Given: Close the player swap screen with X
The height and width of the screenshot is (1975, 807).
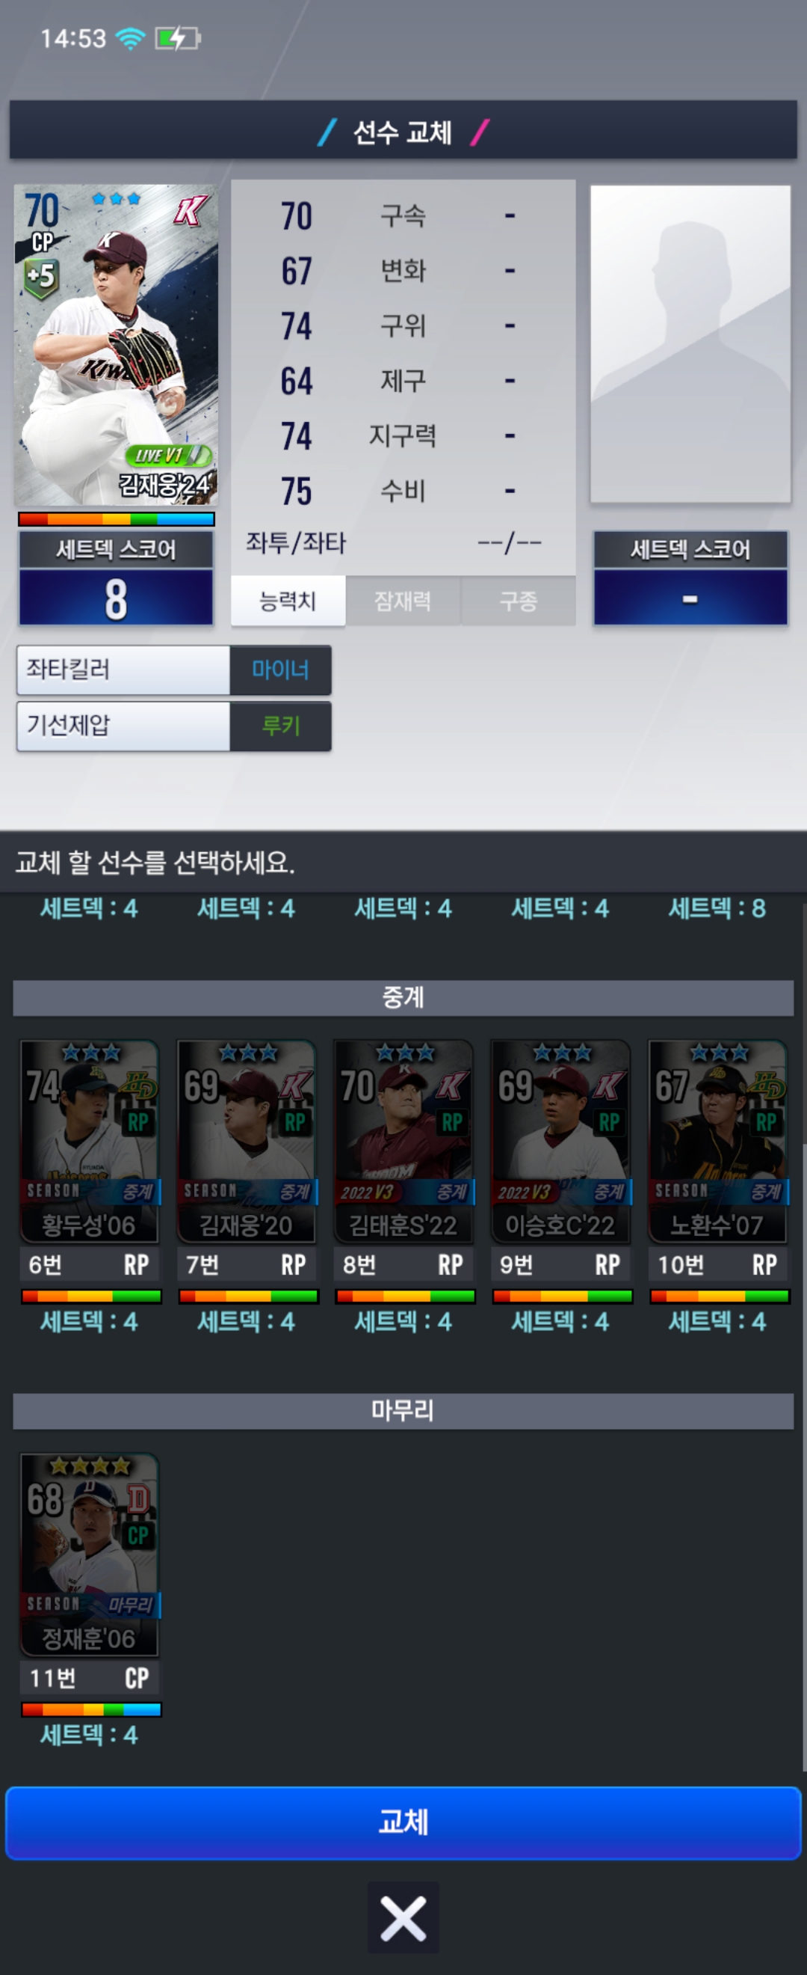Looking at the screenshot, I should [403, 1917].
